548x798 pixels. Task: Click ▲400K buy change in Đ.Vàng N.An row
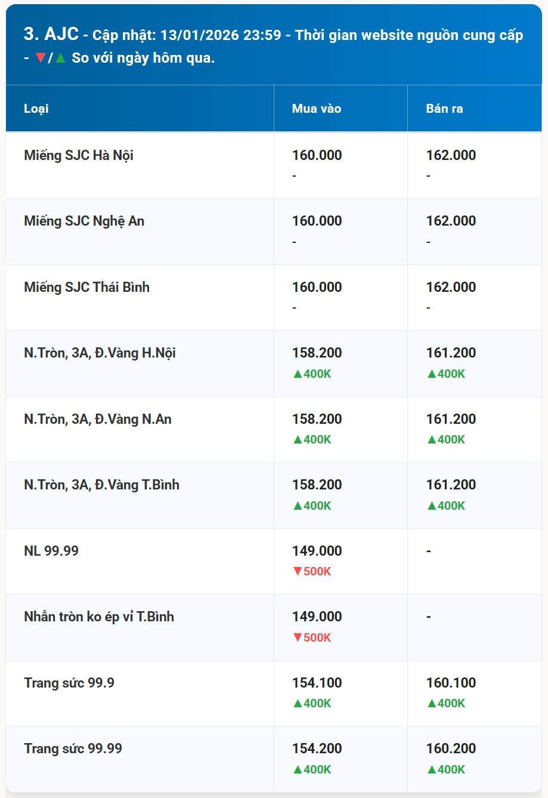point(312,439)
